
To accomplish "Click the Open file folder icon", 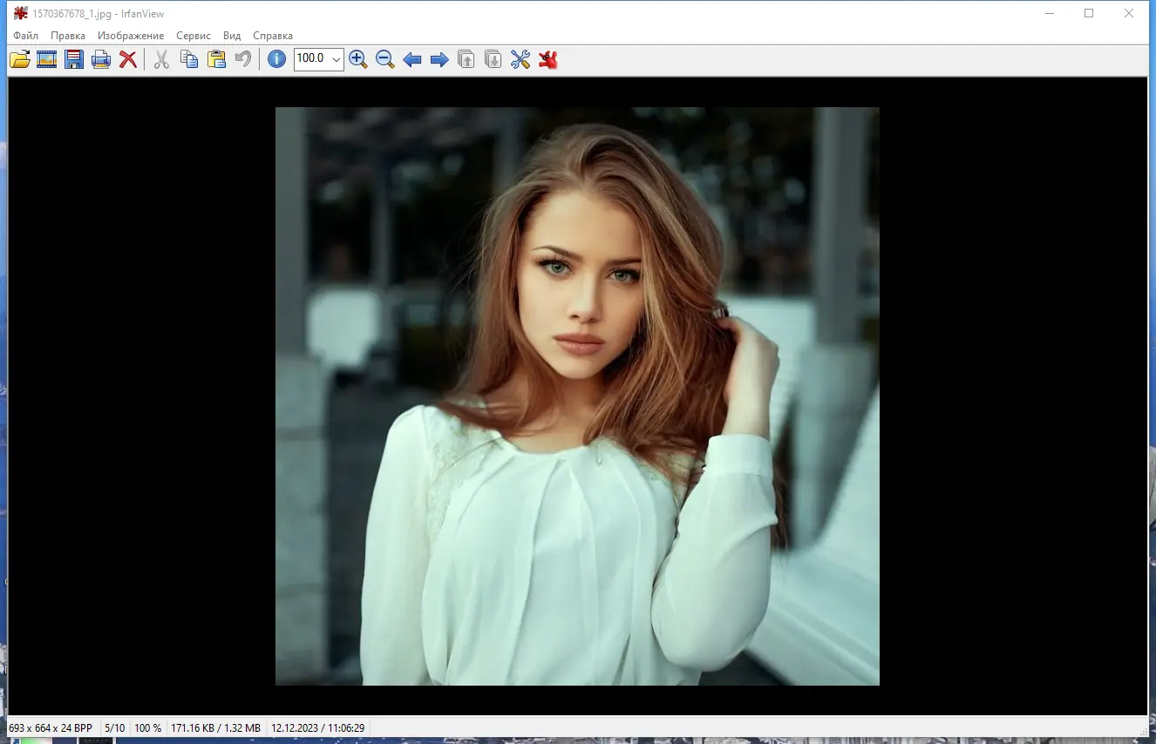I will pos(19,59).
